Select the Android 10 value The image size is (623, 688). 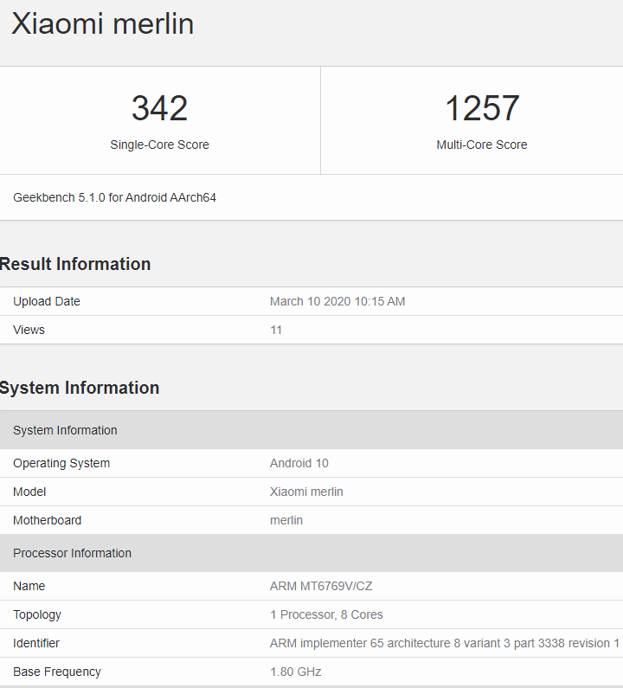pos(299,463)
